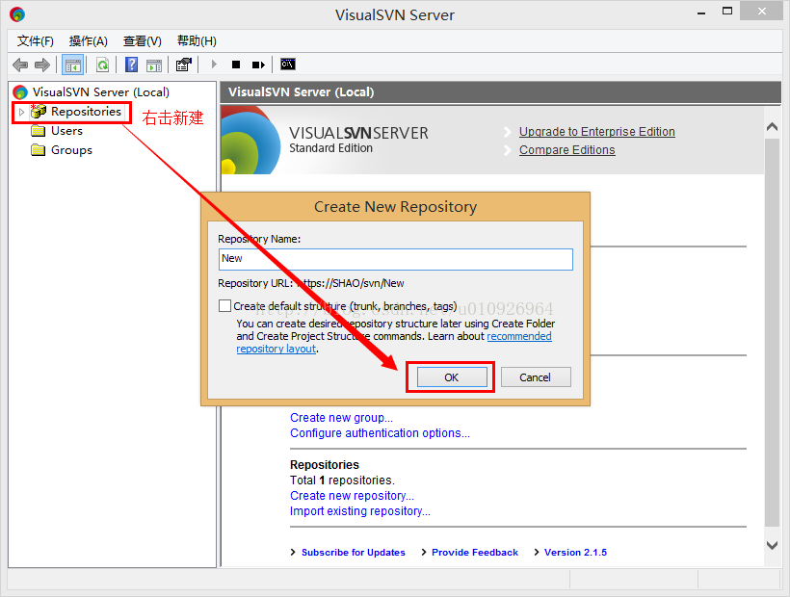Click the Forward arrow toolbar icon

pyautogui.click(x=42, y=65)
